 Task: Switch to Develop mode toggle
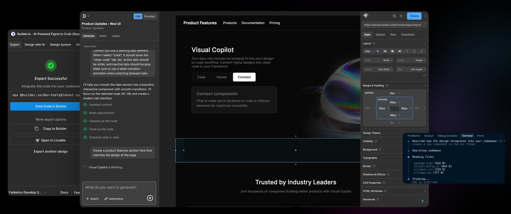click(149, 16)
